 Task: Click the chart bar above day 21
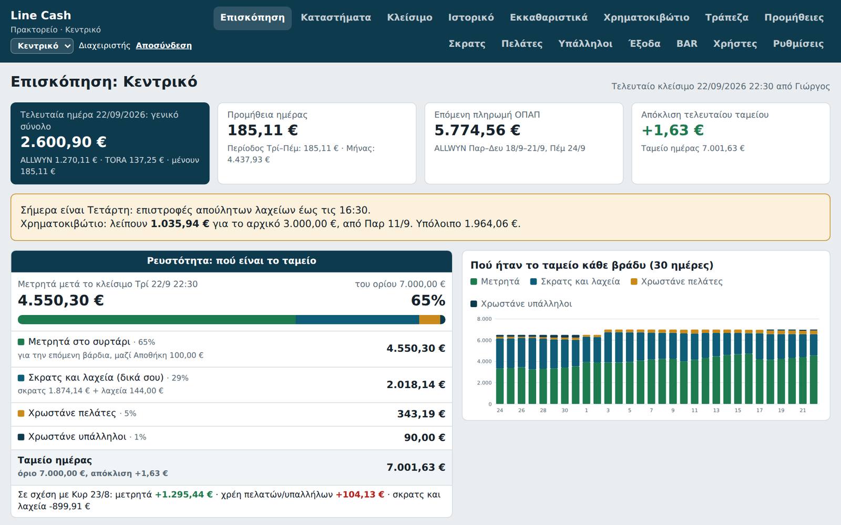click(803, 367)
